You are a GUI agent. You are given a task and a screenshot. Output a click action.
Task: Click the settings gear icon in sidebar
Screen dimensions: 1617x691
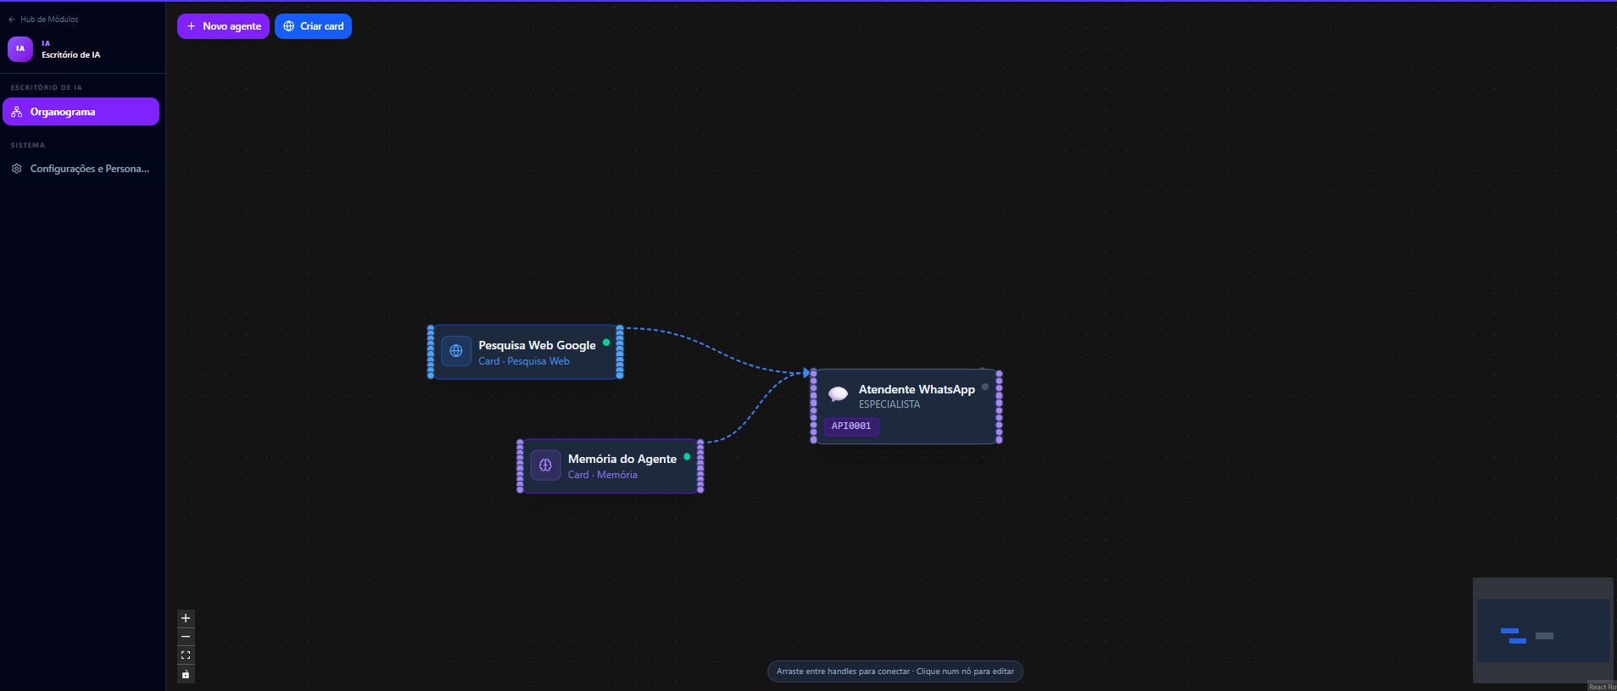click(17, 169)
